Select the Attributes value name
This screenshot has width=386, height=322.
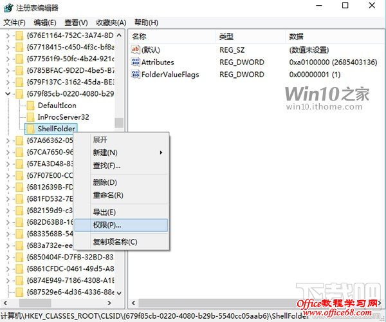158,62
